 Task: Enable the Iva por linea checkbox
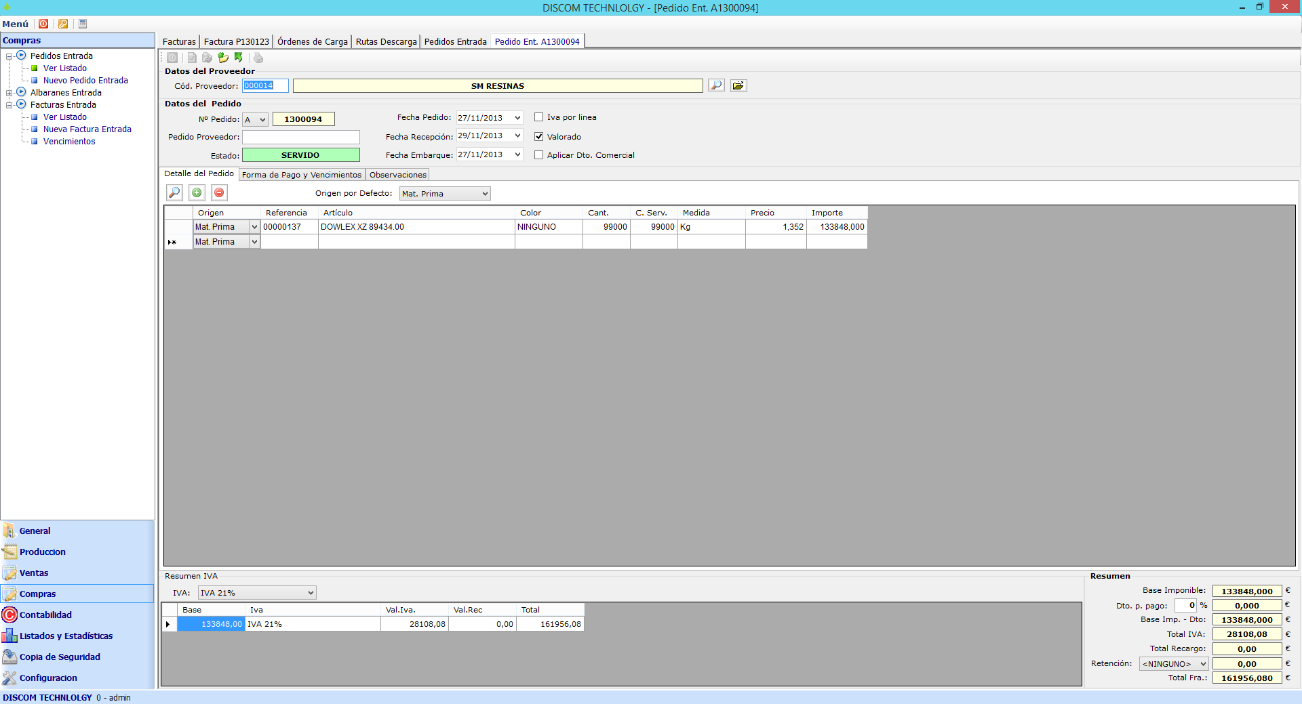point(539,117)
